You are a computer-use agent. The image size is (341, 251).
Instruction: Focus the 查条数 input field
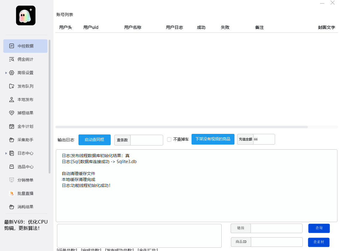(x=146, y=140)
